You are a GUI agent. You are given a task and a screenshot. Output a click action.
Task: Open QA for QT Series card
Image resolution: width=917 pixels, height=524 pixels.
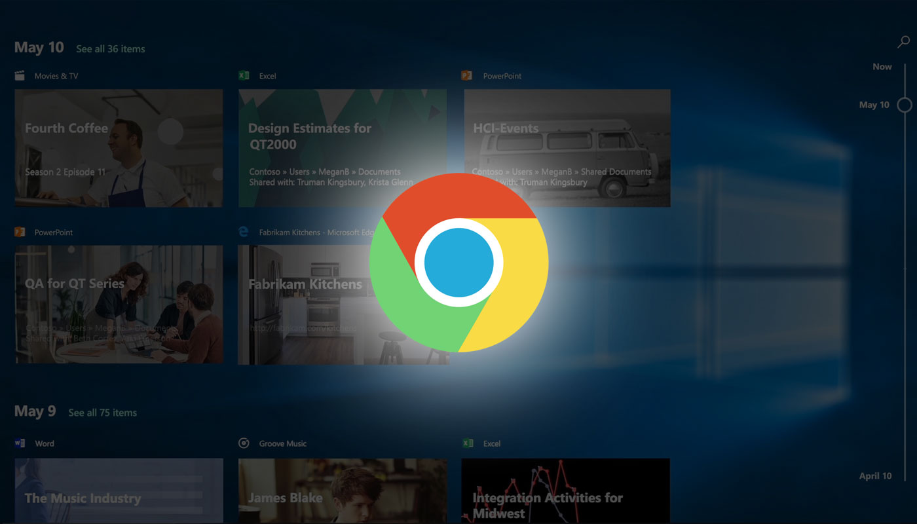click(119, 305)
